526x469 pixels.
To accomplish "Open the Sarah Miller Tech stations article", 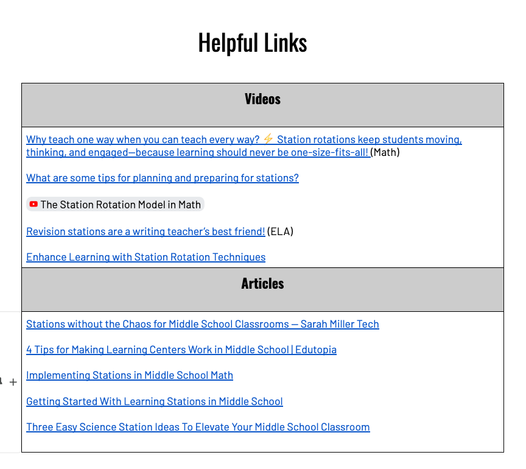I will tap(203, 324).
